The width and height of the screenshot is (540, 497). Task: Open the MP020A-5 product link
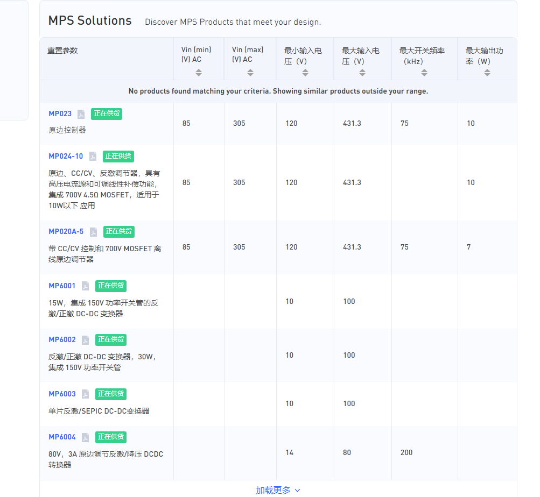[66, 231]
